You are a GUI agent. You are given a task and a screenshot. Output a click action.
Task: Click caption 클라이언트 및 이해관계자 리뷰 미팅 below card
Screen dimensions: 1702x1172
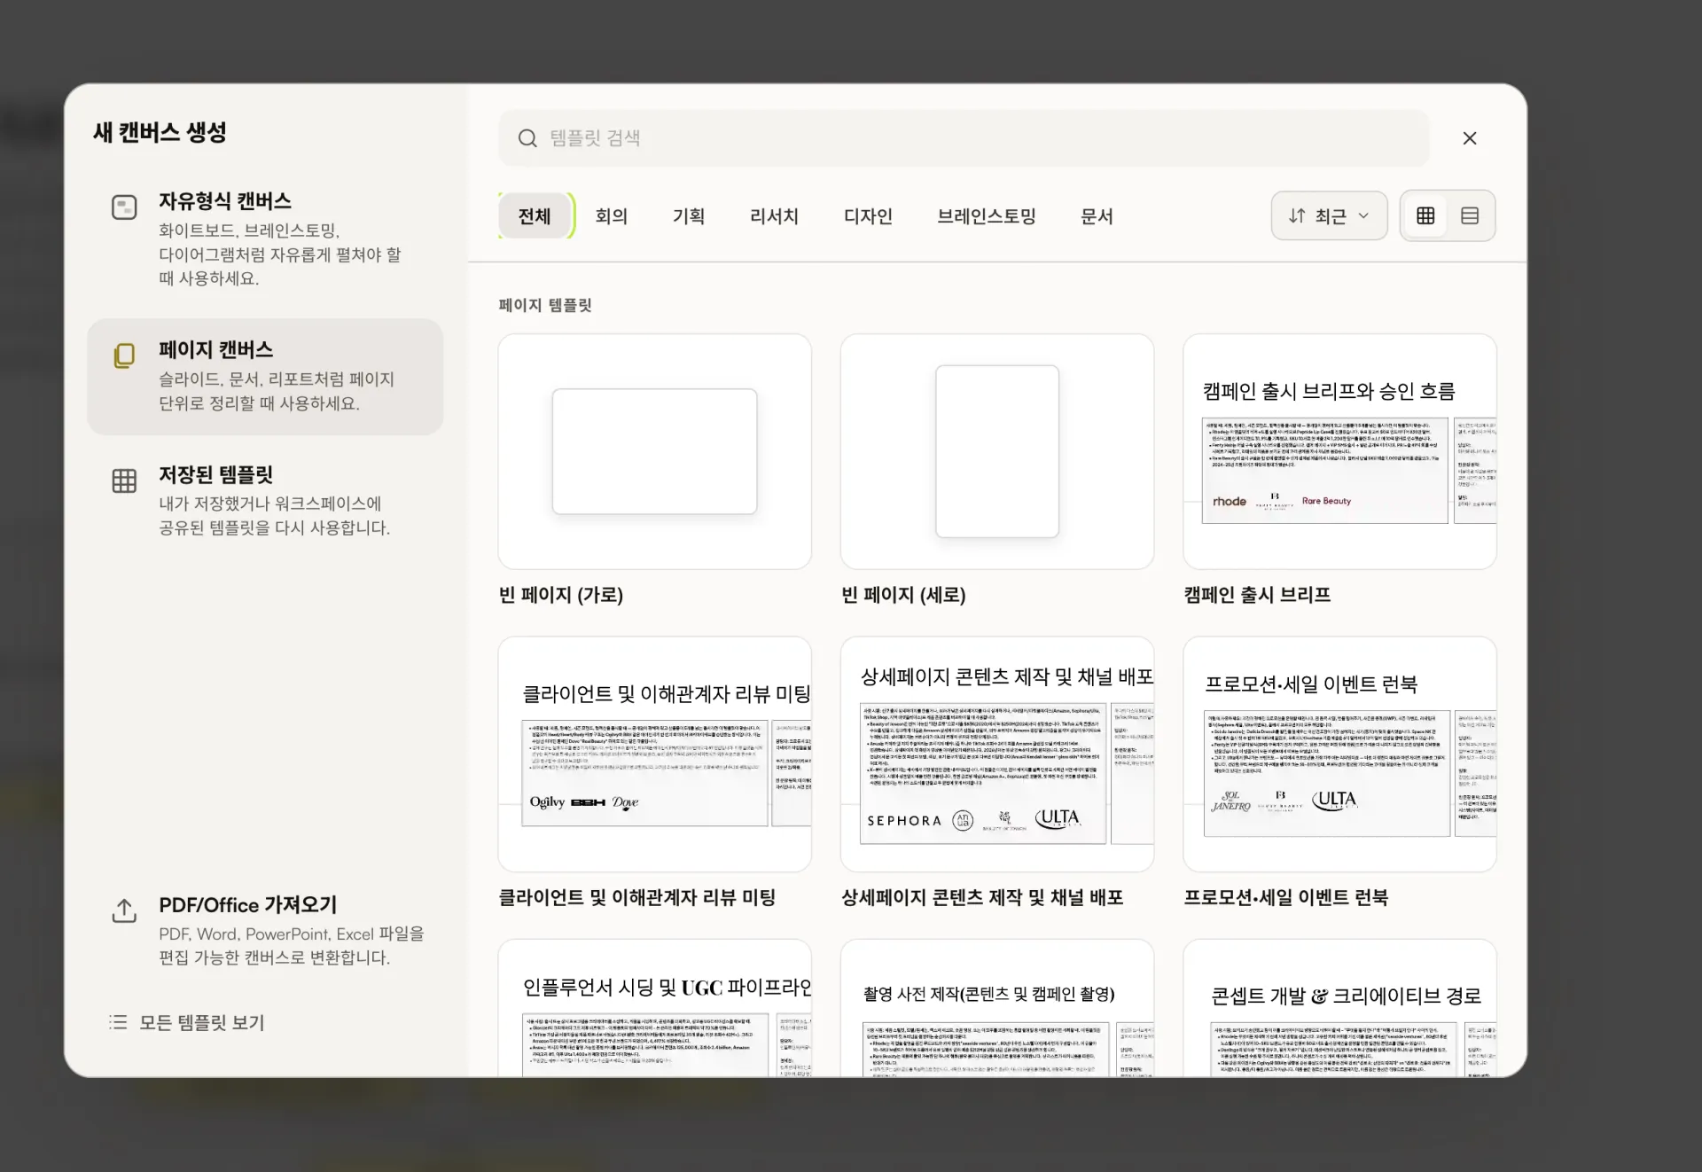tap(636, 897)
